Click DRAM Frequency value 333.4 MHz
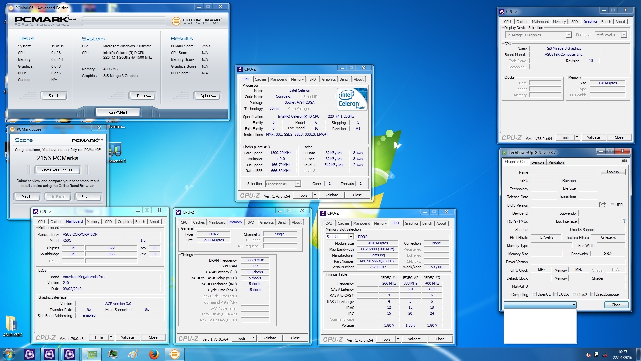 255,260
